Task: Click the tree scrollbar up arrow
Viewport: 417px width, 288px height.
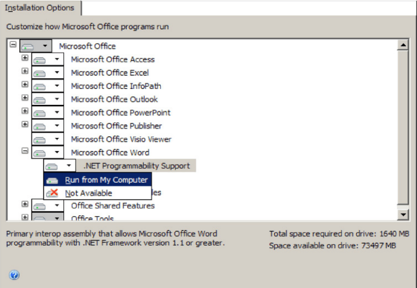Action: tap(403, 45)
